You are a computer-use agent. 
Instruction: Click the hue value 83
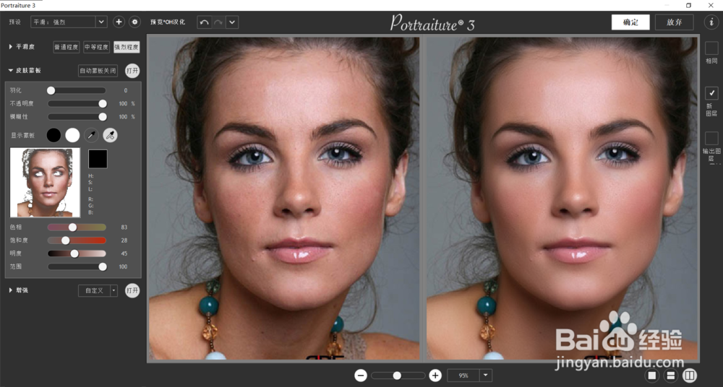tap(124, 227)
